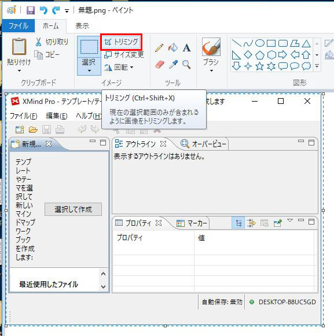Screen dimensions: 334x336
Task: Select the triangle shape
Action: pos(306,43)
